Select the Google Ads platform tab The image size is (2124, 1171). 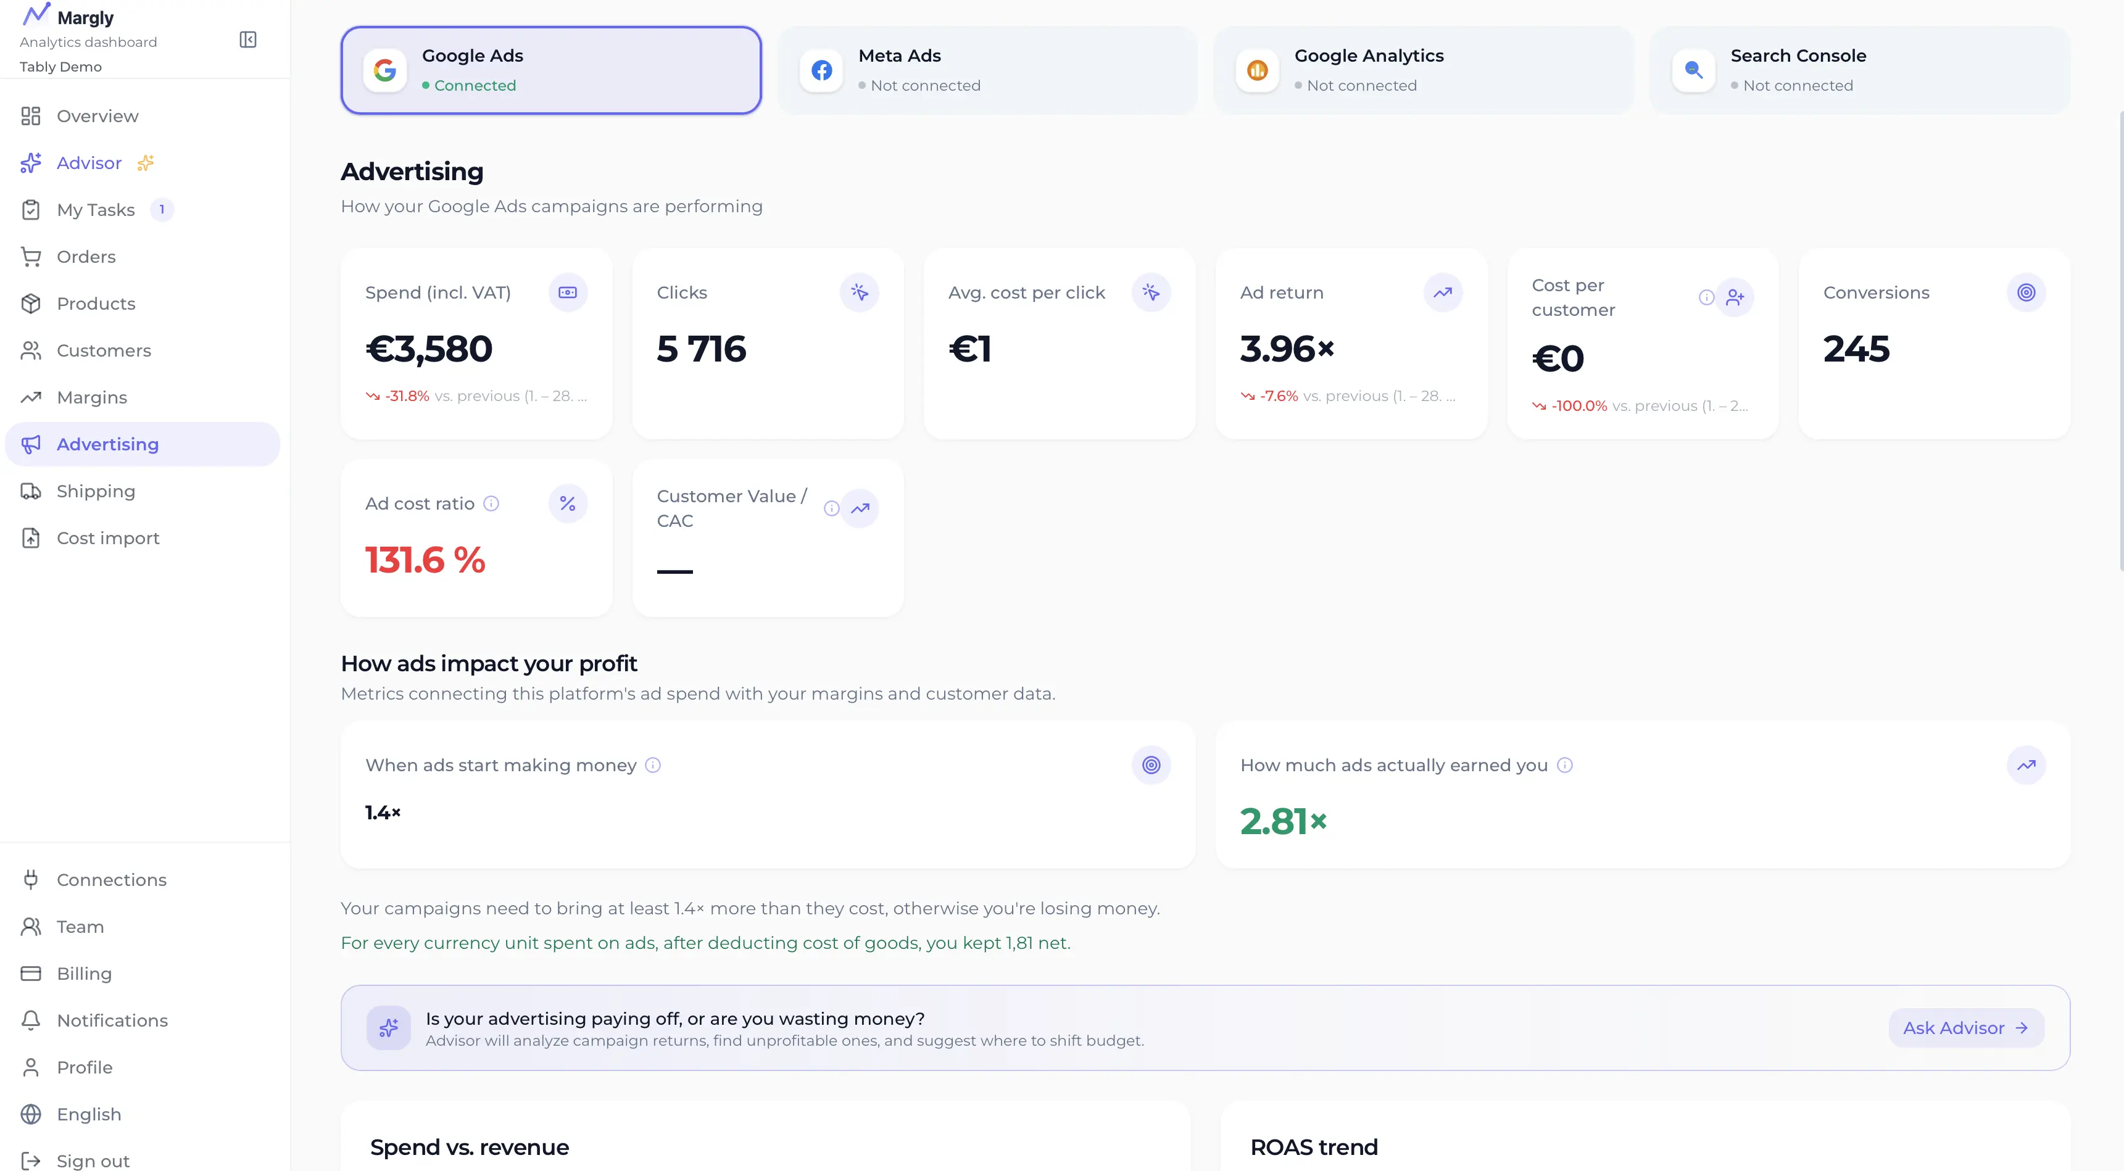[551, 71]
